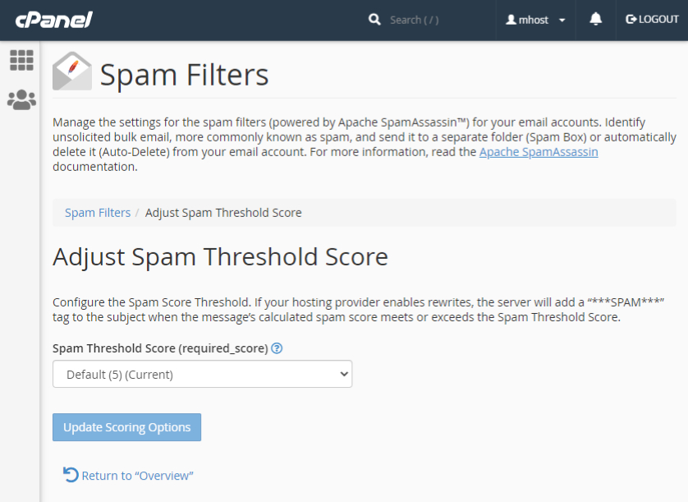This screenshot has width=688, height=502.
Task: Open User Manager from sidebar people icon
Action: pyautogui.click(x=21, y=100)
